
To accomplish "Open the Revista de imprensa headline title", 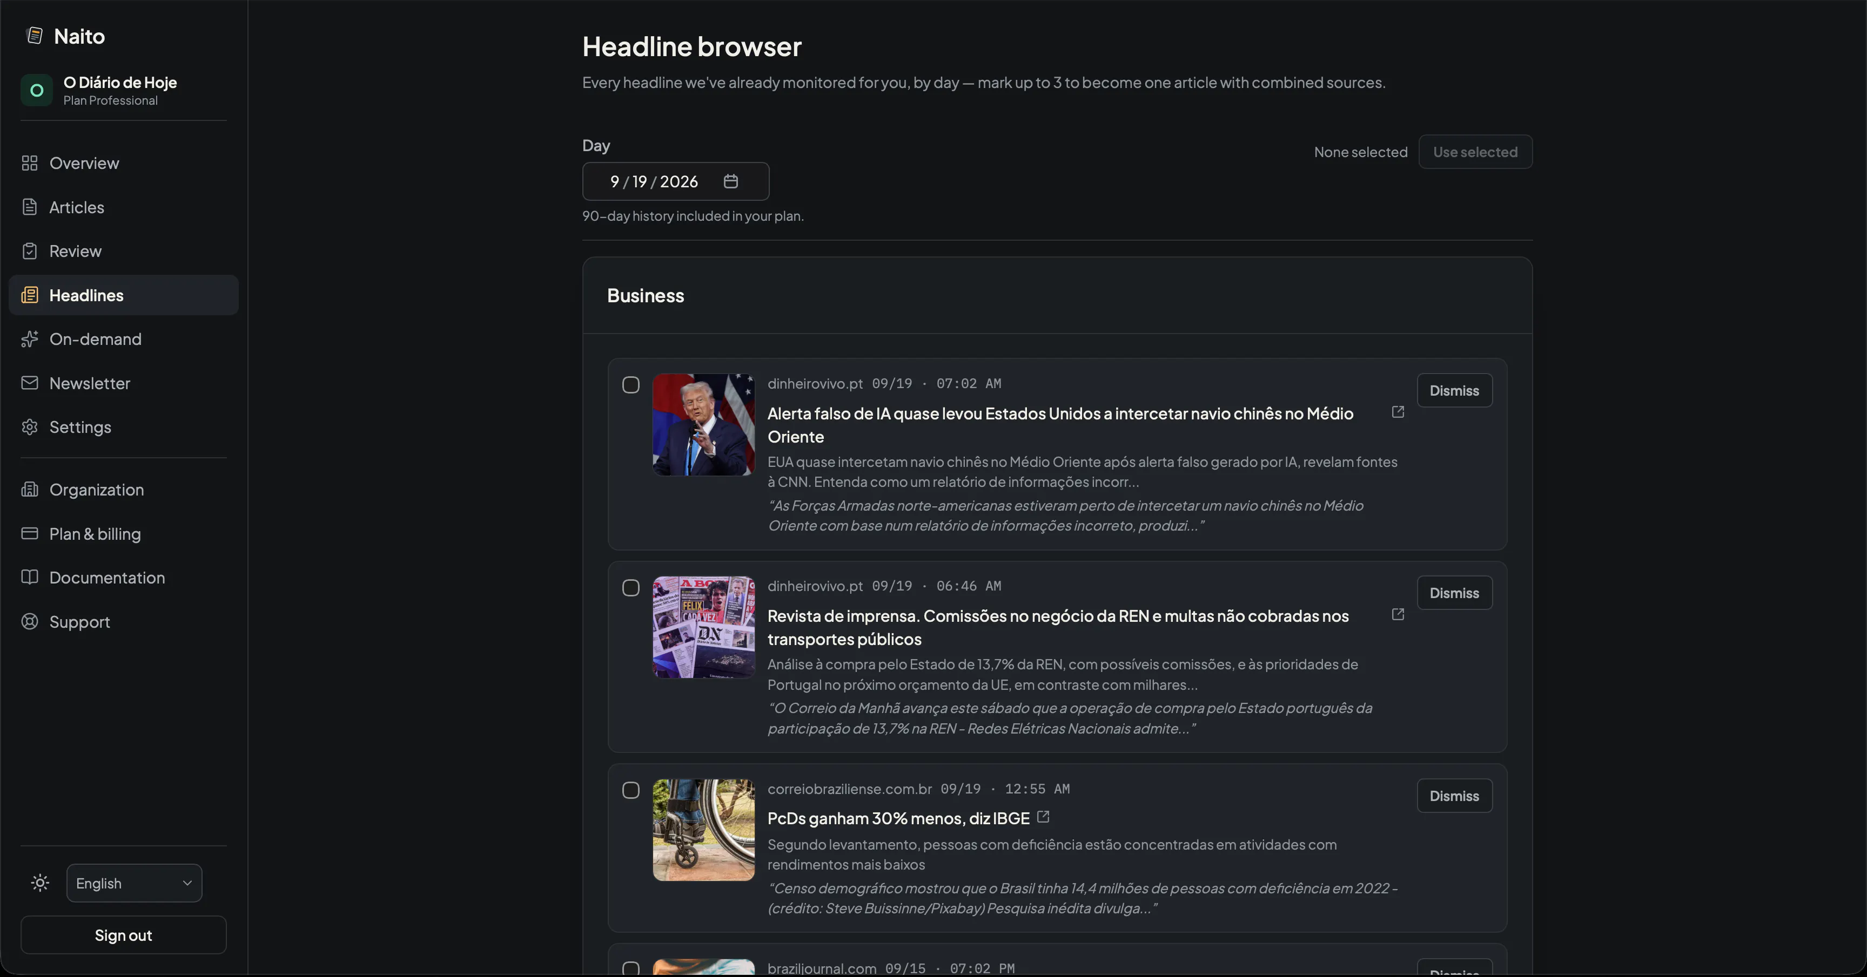I will 1058,627.
